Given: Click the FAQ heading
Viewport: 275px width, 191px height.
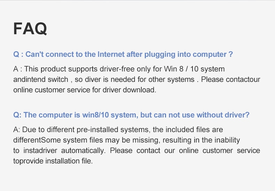Looking at the screenshot, I should pyautogui.click(x=30, y=29).
